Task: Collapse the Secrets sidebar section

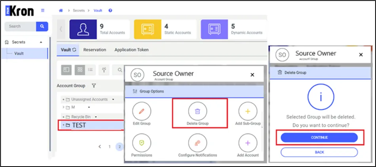Action: 41,42
